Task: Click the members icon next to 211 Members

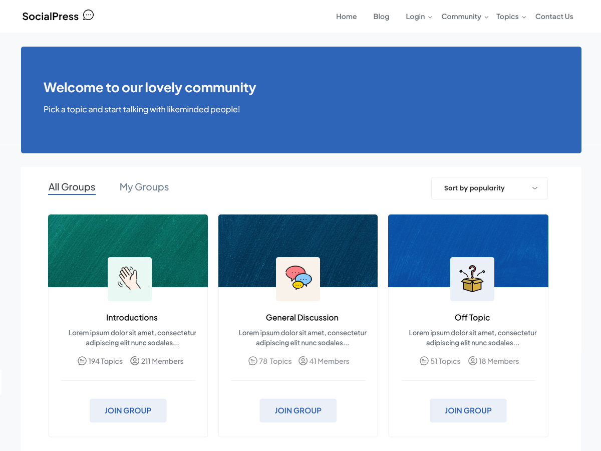Action: coord(134,361)
